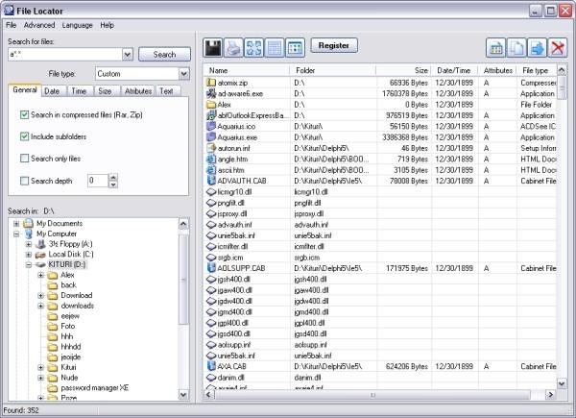Switch to the Attributes tab
The height and width of the screenshot is (418, 576).
pos(137,90)
